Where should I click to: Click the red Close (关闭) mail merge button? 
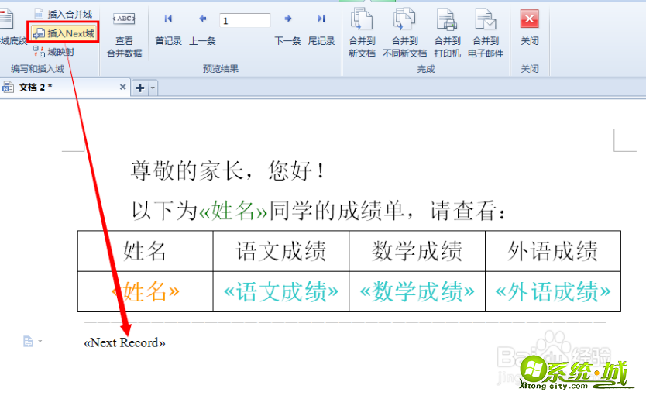[x=529, y=19]
